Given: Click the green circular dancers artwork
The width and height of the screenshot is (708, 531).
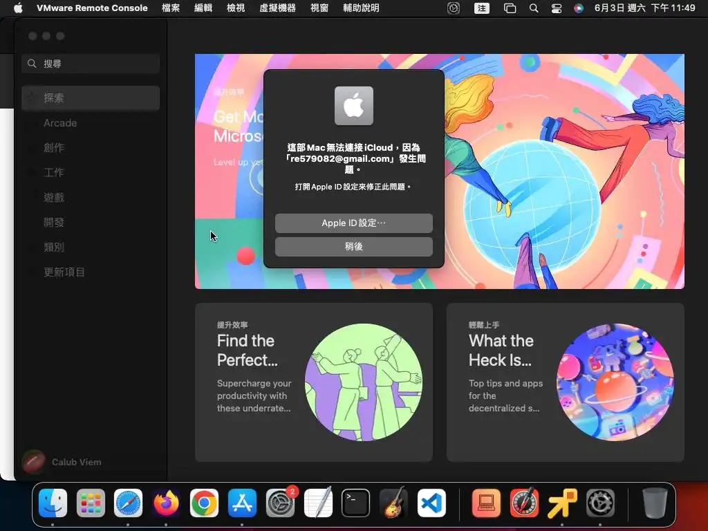Looking at the screenshot, I should pyautogui.click(x=364, y=382).
